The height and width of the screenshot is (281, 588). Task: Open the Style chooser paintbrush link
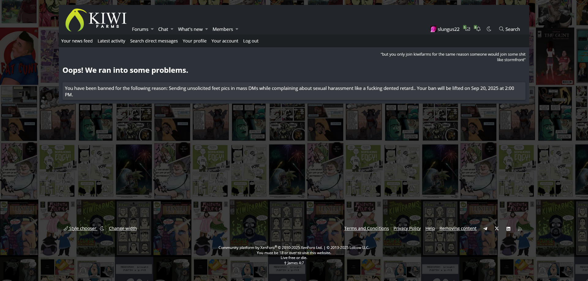(x=80, y=228)
